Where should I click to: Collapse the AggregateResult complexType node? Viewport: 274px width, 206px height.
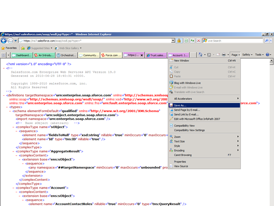tap(13, 152)
